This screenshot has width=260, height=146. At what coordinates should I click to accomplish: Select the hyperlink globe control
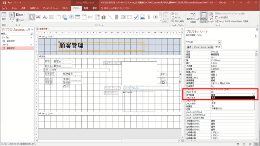[65, 17]
